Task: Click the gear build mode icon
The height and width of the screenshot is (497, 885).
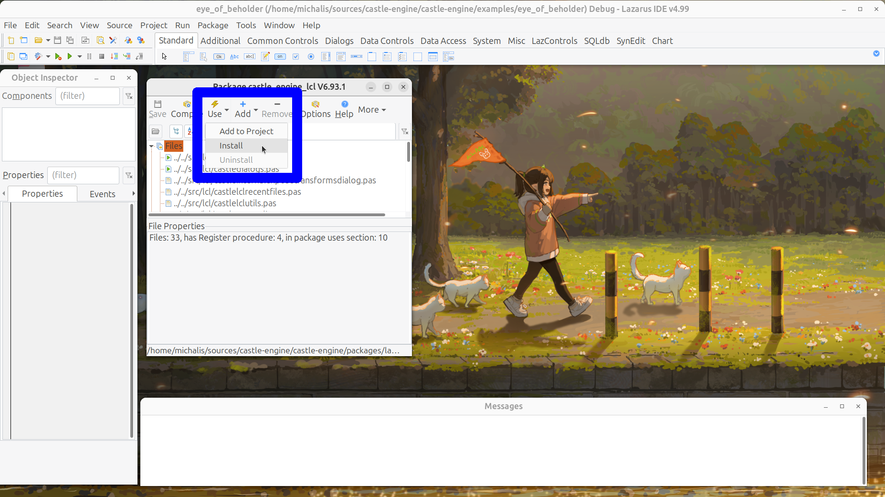Action: (x=39, y=56)
